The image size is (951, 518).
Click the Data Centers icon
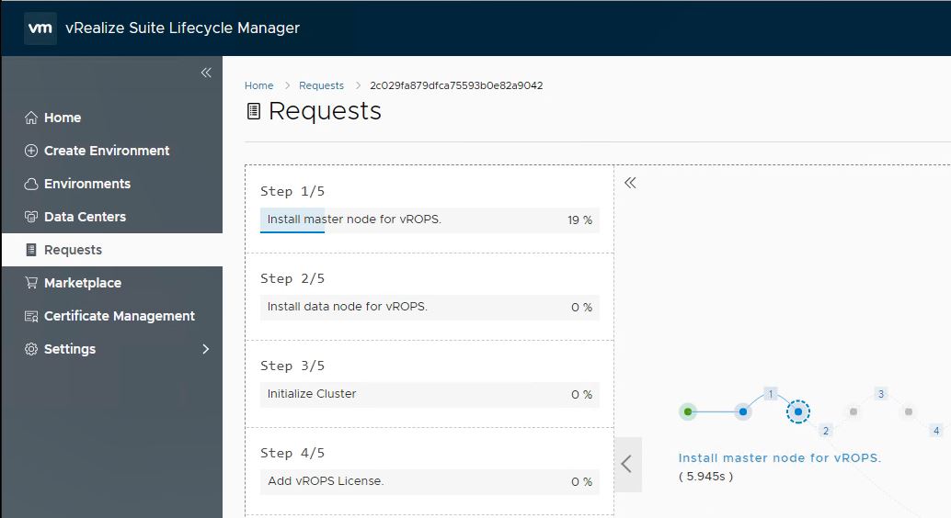[x=31, y=217]
